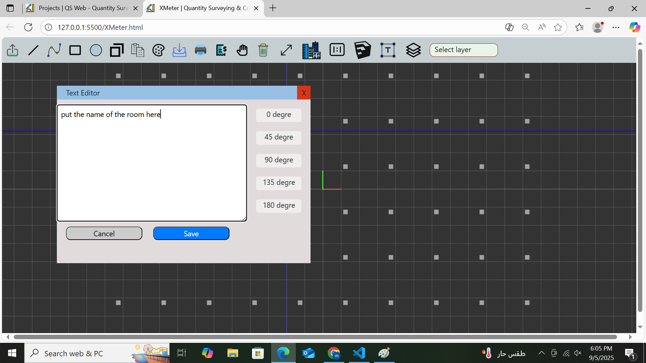Choose the 180 degre rotation option
Image resolution: width=646 pixels, height=363 pixels.
coord(279,206)
